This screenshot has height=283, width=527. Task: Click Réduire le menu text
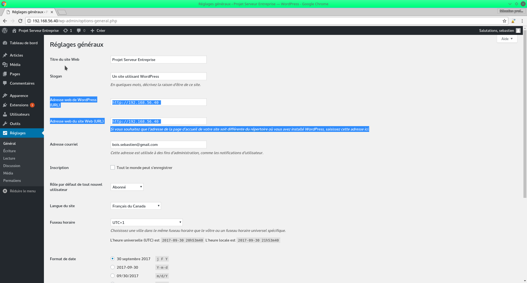point(23,191)
